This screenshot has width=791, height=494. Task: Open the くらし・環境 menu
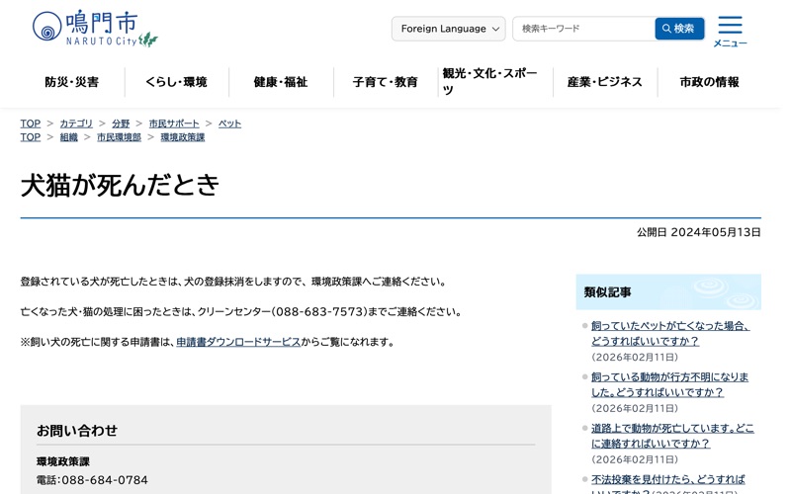177,82
